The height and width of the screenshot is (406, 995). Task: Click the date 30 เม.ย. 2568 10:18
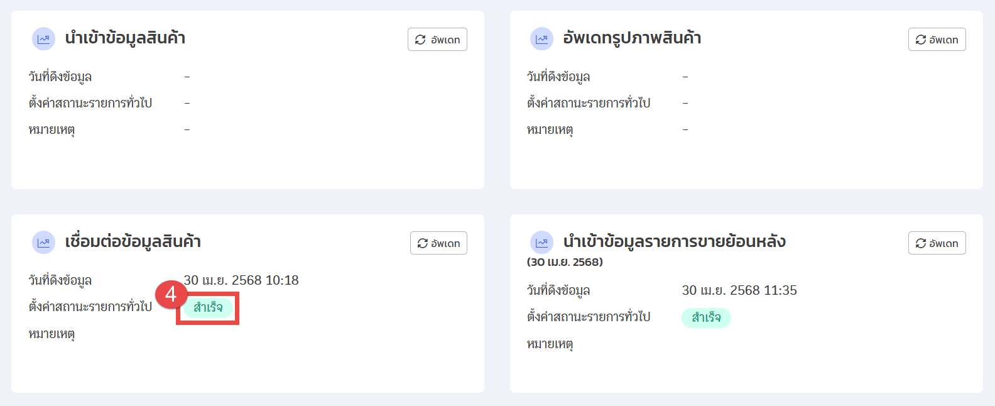[241, 280]
